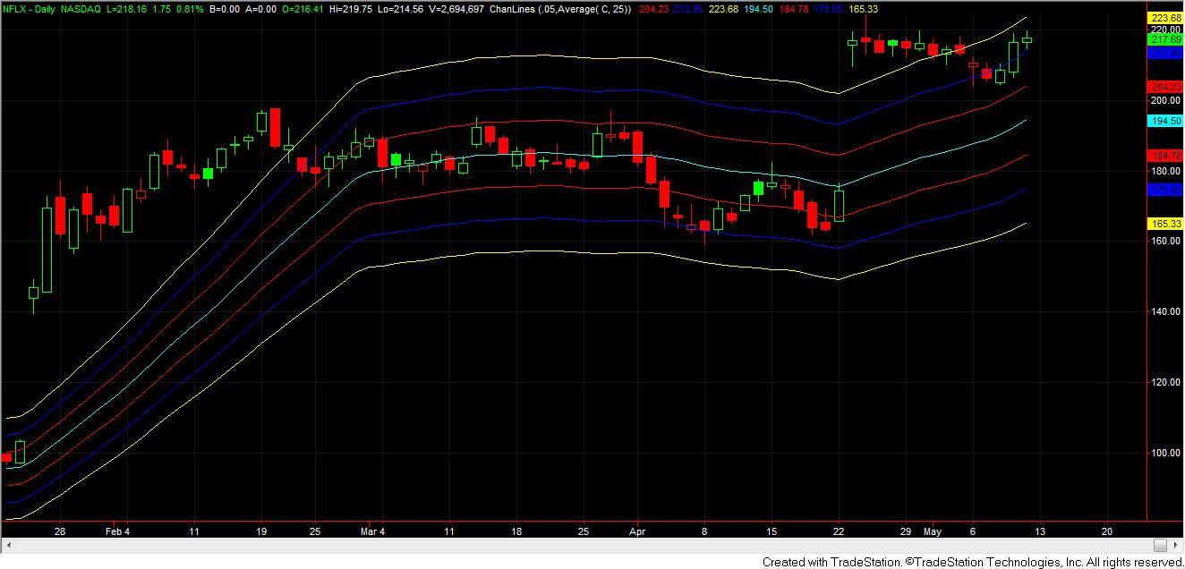
Task: Click the 'Apr' date axis label
Action: pos(635,531)
